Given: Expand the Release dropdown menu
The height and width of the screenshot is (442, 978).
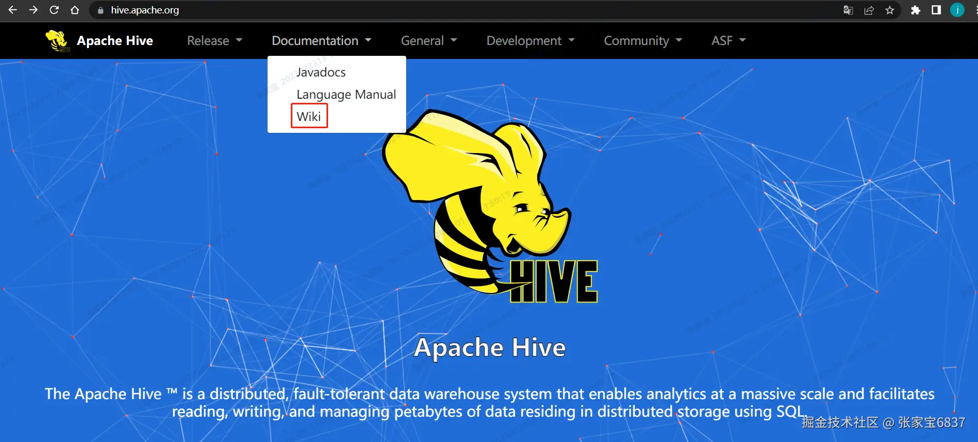Looking at the screenshot, I should pos(215,41).
